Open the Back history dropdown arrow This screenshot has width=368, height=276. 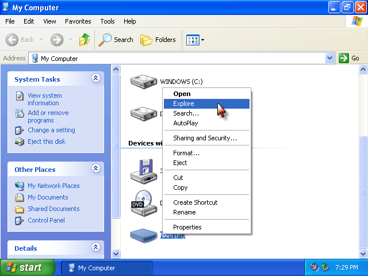click(41, 40)
